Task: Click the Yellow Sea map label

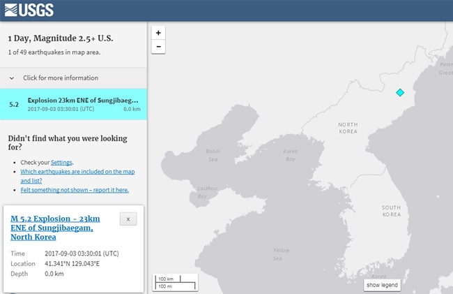Action: coord(281,254)
